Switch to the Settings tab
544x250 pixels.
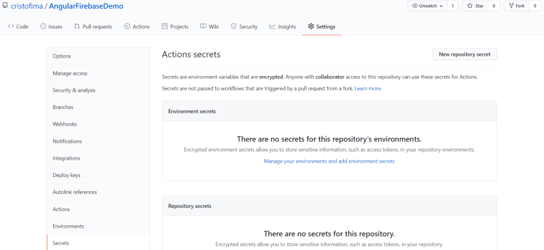click(321, 27)
